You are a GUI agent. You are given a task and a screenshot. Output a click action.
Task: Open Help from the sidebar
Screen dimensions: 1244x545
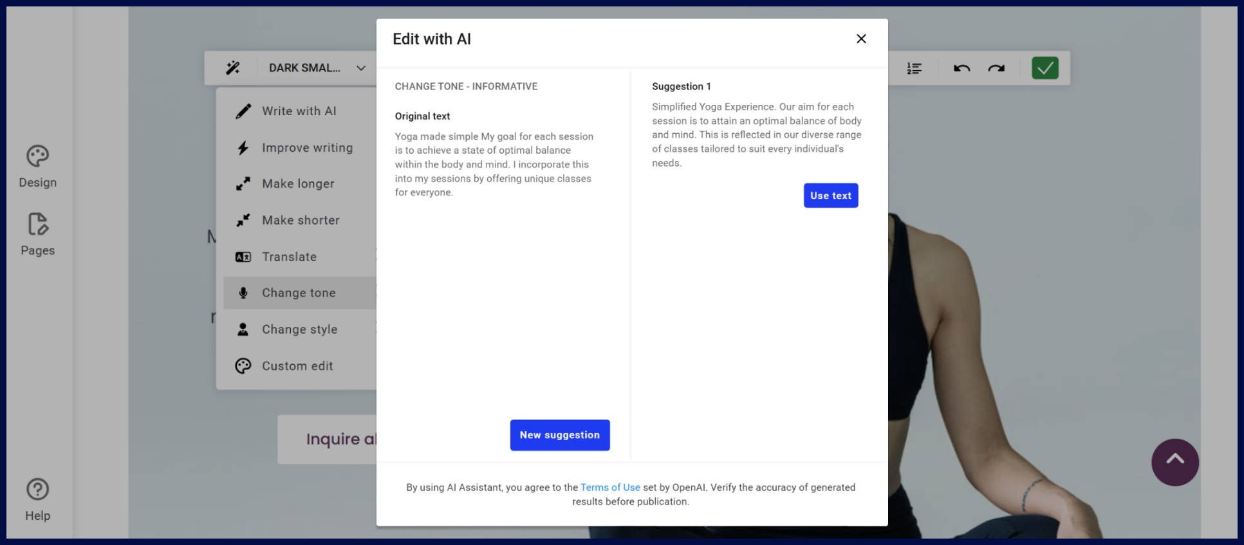coord(38,500)
